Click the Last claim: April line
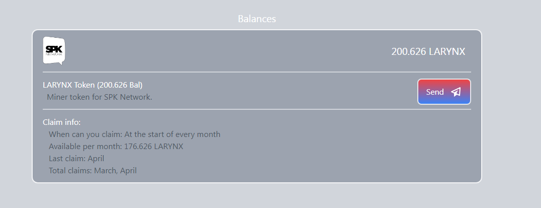Viewport: 541px width, 208px height. 76,159
